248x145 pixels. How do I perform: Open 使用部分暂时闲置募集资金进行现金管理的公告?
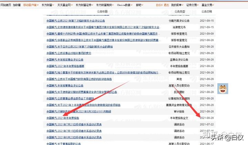pyautogui.click(x=82, y=92)
